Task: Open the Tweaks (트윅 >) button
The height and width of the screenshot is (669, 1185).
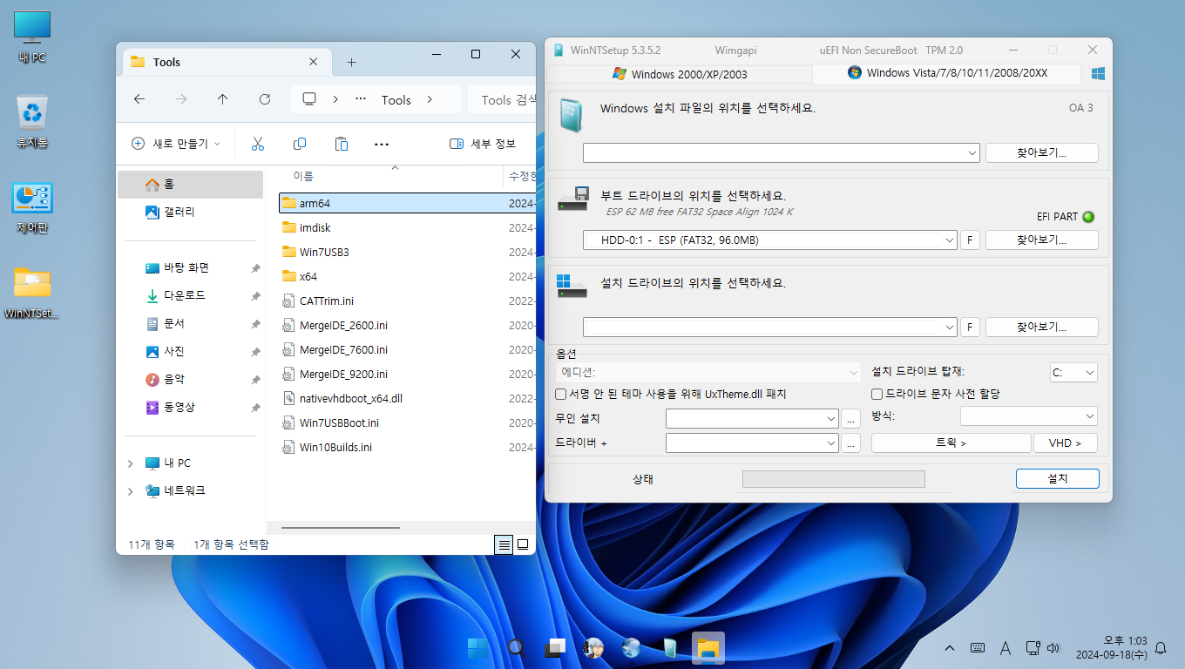Action: [x=951, y=443]
